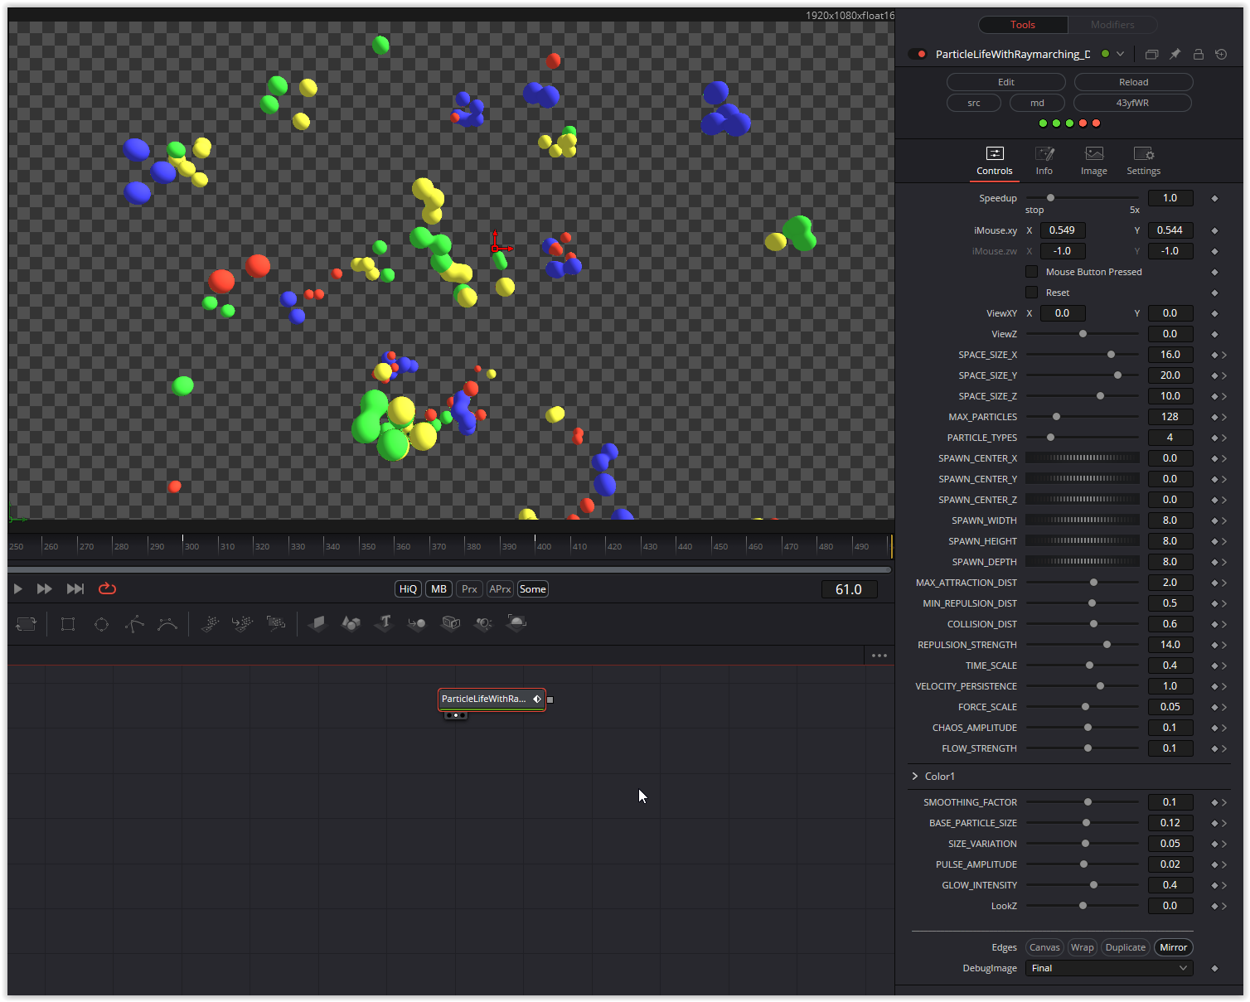Open the Settings tab
The height and width of the screenshot is (1002, 1250).
pos(1144,161)
